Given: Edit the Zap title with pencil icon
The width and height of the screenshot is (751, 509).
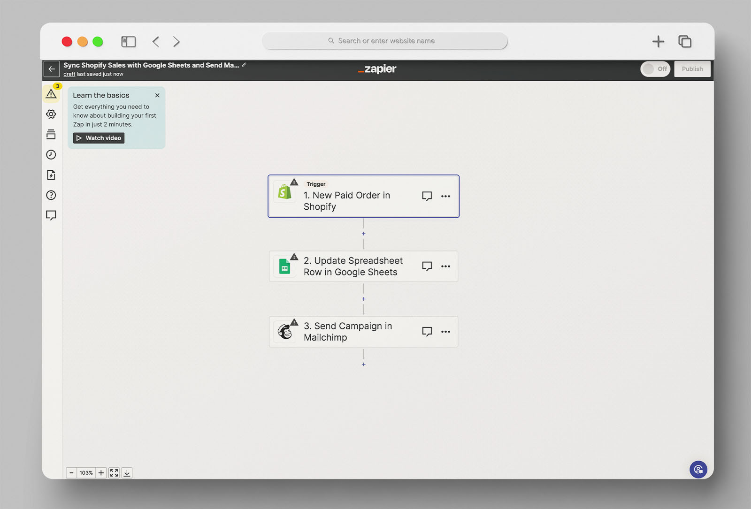Looking at the screenshot, I should (x=244, y=65).
